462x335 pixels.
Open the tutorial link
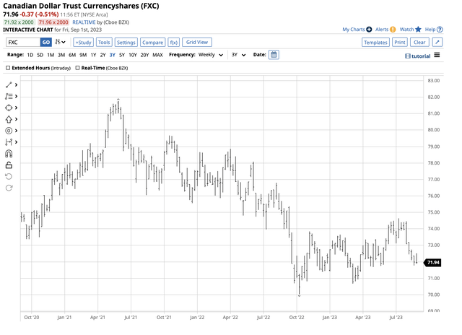click(418, 56)
